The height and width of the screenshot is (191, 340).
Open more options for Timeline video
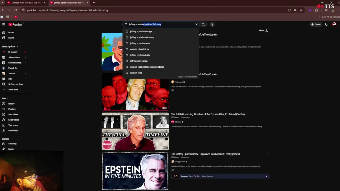(x=267, y=114)
